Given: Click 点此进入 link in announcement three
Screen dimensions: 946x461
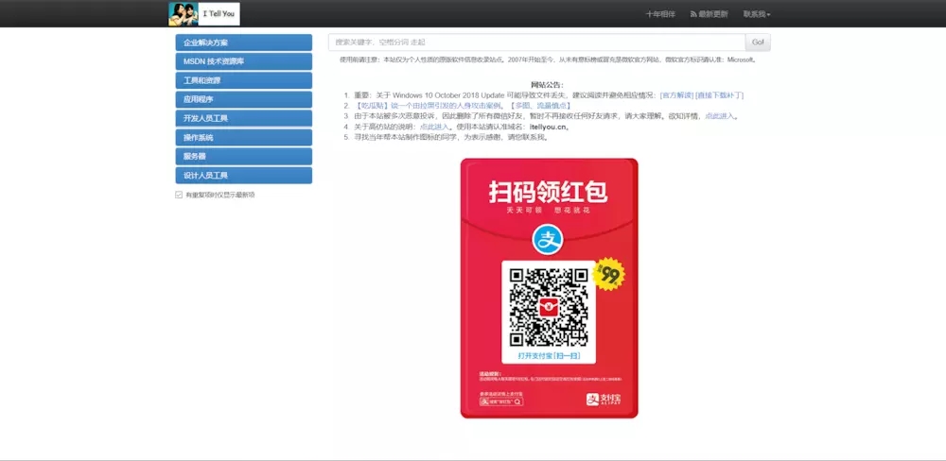Looking at the screenshot, I should coord(720,116).
